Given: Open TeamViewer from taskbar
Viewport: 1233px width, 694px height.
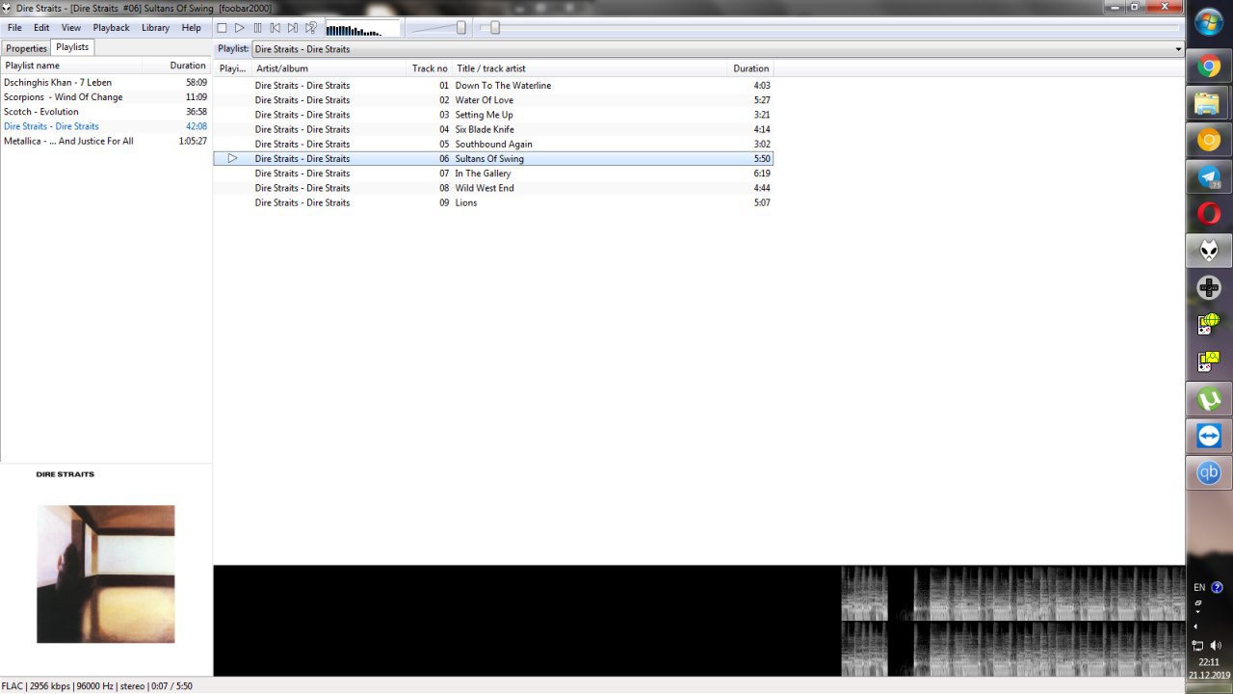Looking at the screenshot, I should pos(1209,436).
